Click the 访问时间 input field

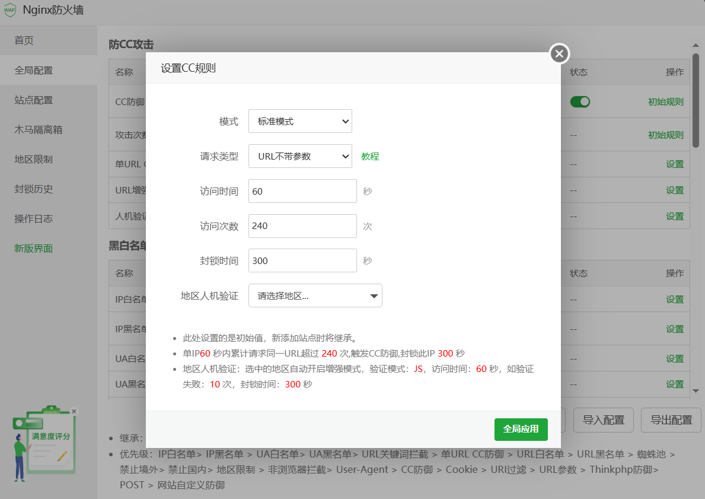[302, 191]
